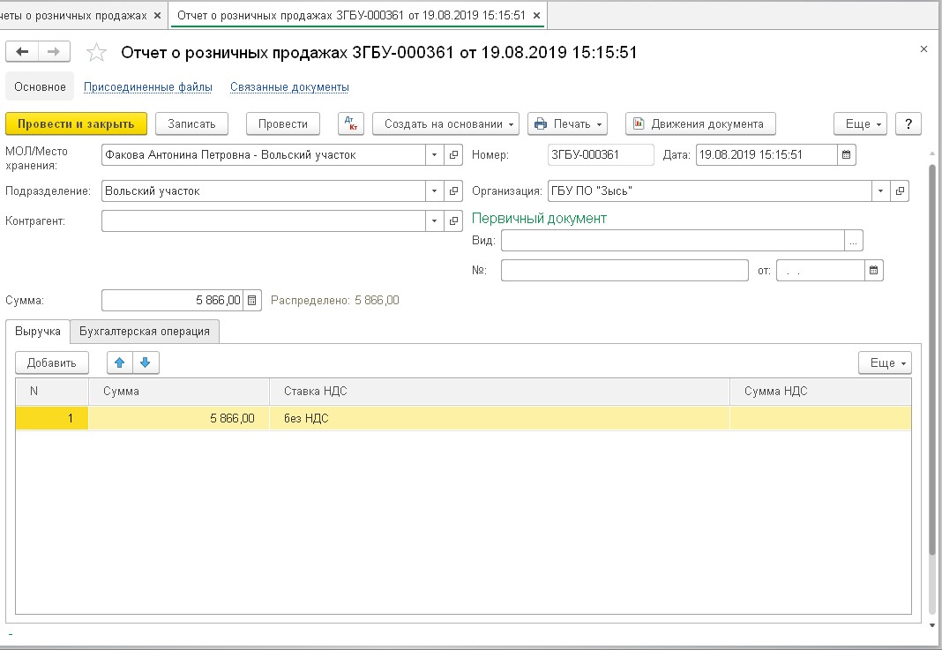The width and height of the screenshot is (942, 650).
Task: Open the Присоединенные файлы section
Action: (x=147, y=87)
